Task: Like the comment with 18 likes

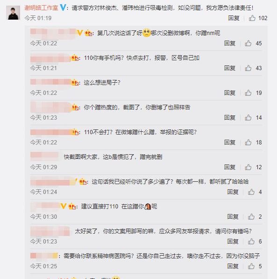Action: click(x=248, y=143)
